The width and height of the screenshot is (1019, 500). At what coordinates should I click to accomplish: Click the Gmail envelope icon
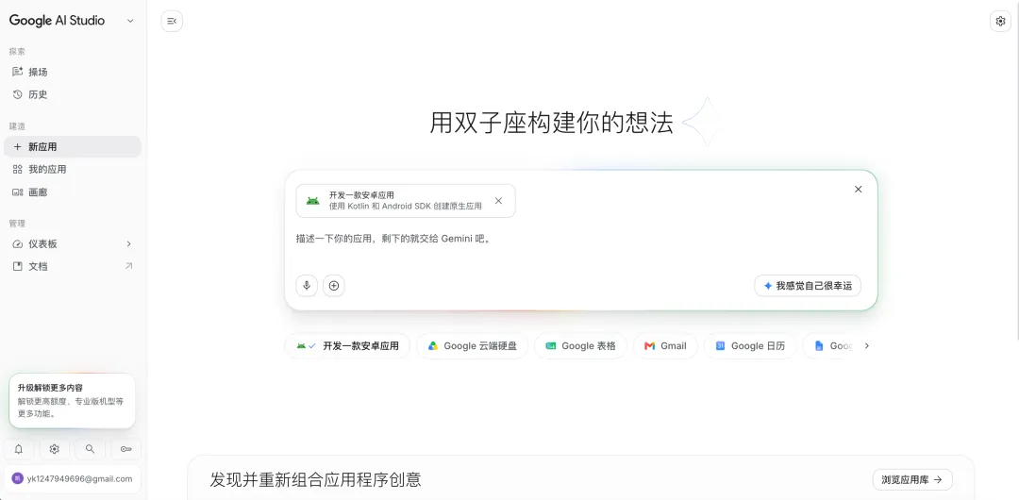[649, 346]
